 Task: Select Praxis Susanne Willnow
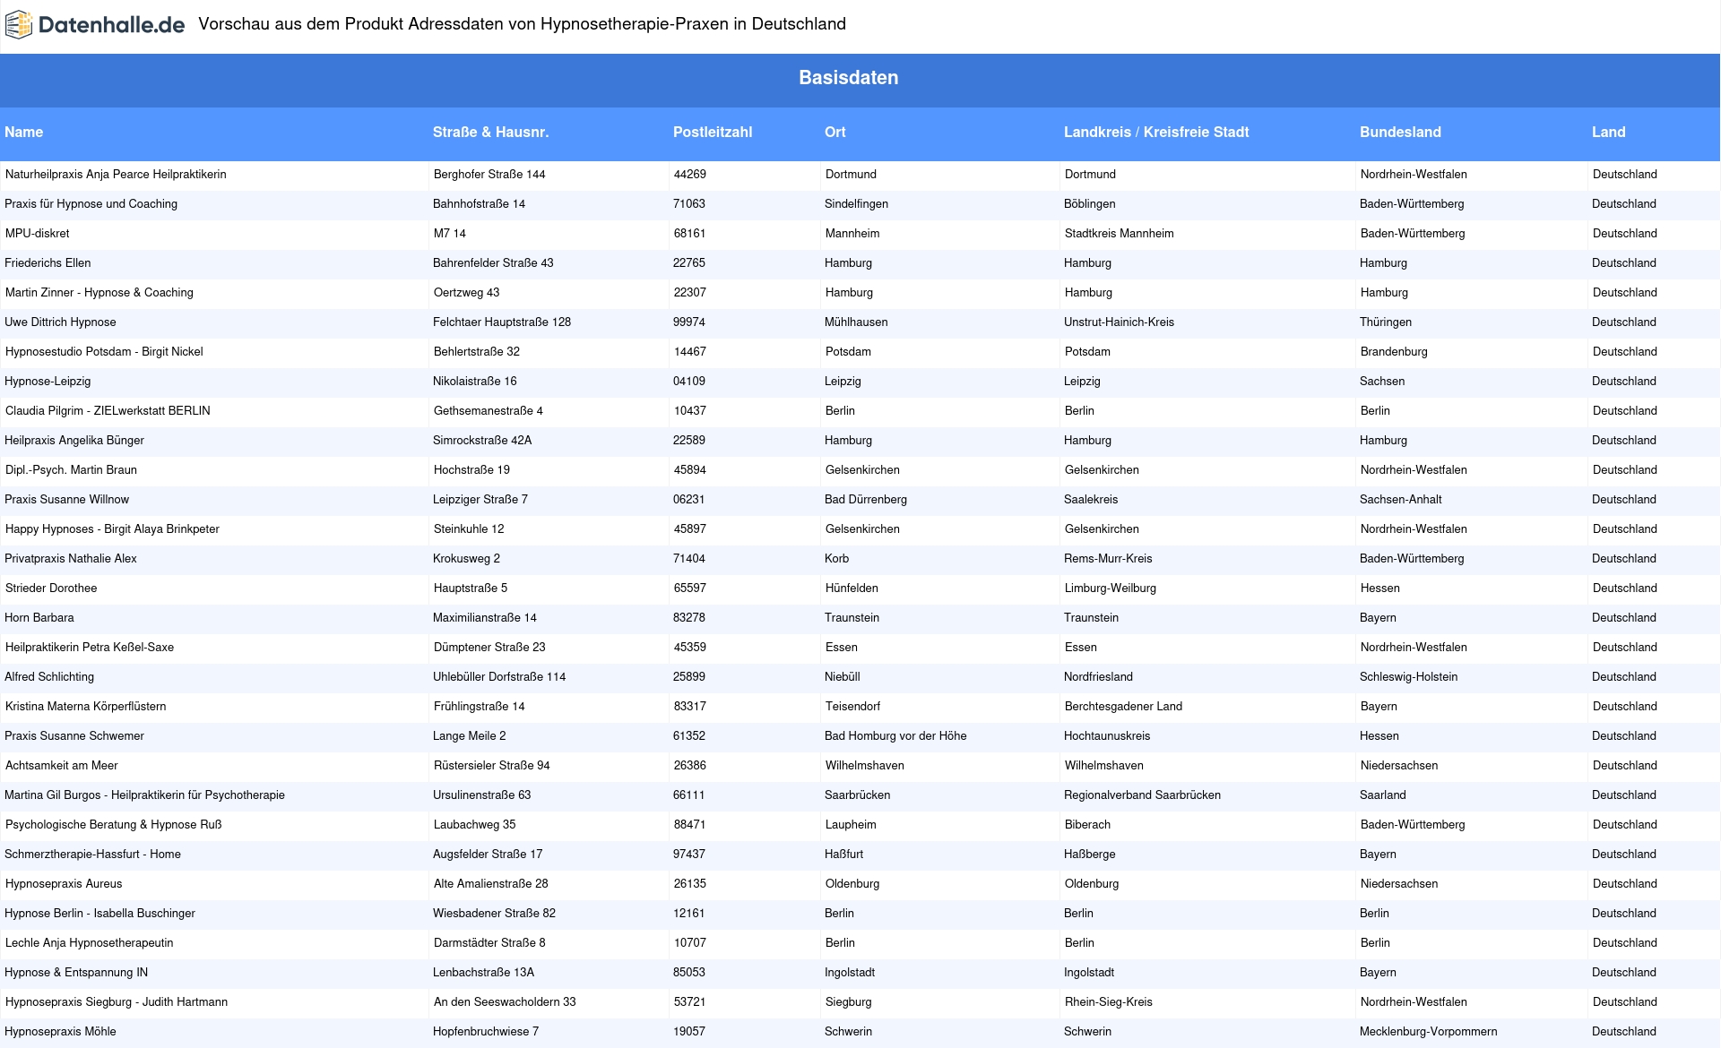click(x=66, y=500)
